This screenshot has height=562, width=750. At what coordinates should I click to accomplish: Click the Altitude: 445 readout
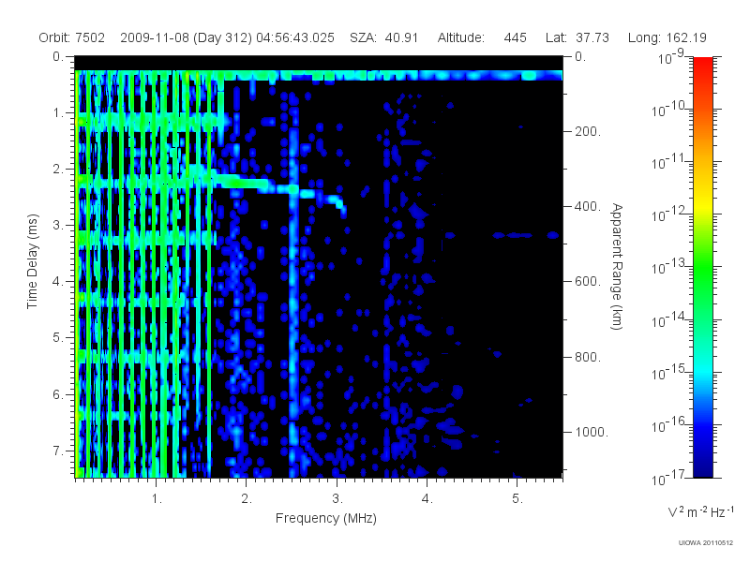pyautogui.click(x=482, y=37)
